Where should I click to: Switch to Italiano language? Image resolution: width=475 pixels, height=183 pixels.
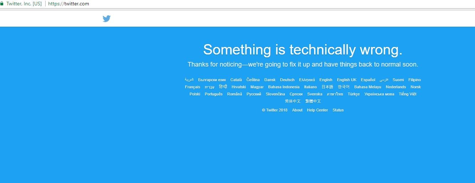pyautogui.click(x=310, y=87)
